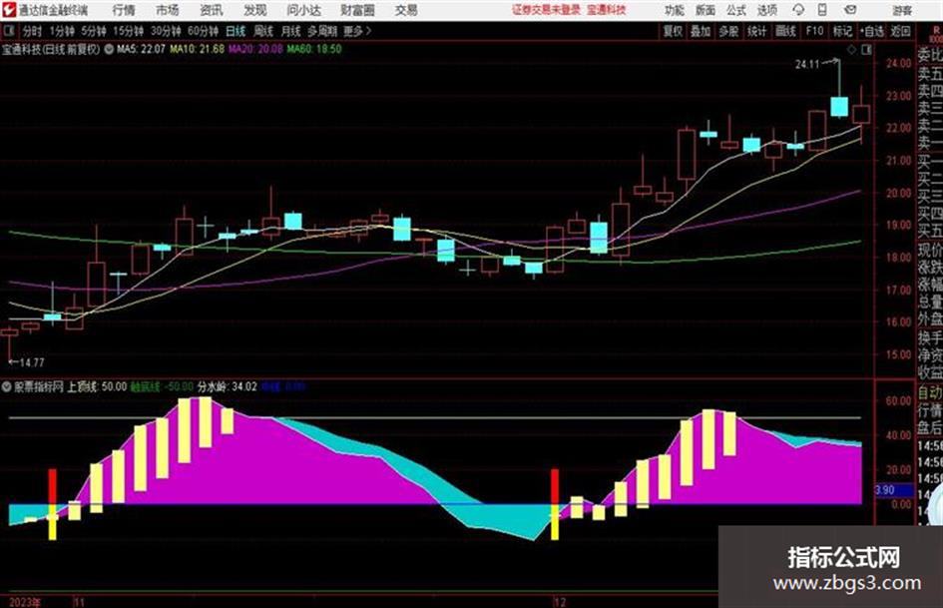Open the 公式 menu
The image size is (943, 608).
(736, 10)
